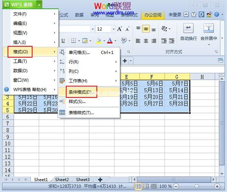Click the underline formatting icon
Viewport: 227px width, 192px height.
(63, 41)
